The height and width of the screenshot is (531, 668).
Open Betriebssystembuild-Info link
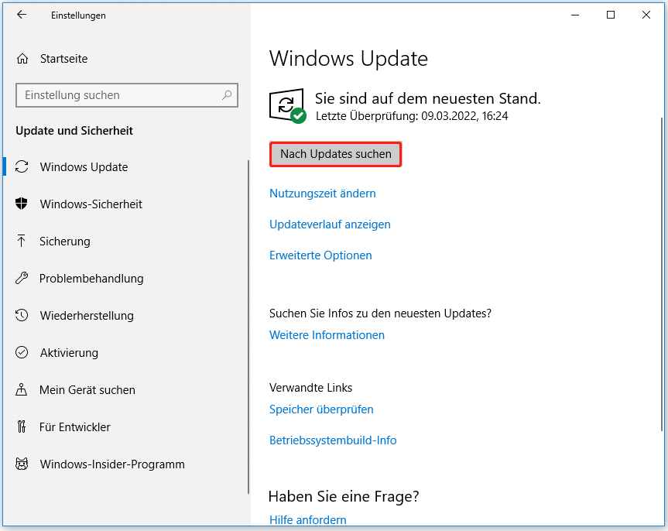(x=333, y=440)
